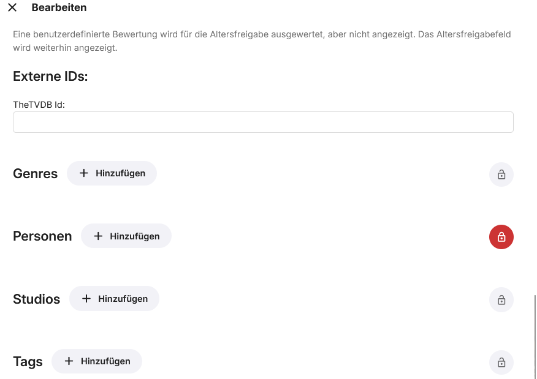Toggle the Tags padlock icon
This screenshot has height=379, width=537.
[501, 362]
